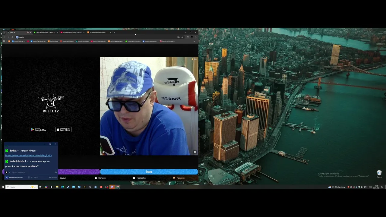Click the volume icon in system tray

tap(367, 187)
